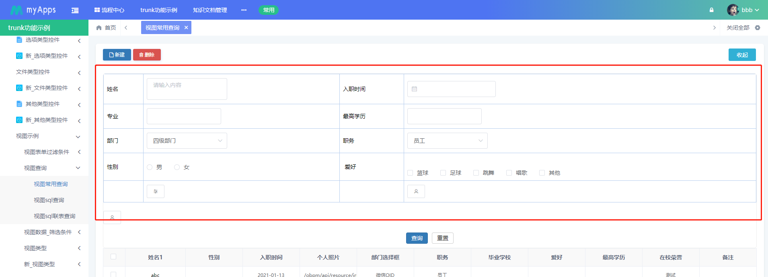Click the user picker icon in the last row's right cell
The image size is (768, 277).
tap(416, 192)
